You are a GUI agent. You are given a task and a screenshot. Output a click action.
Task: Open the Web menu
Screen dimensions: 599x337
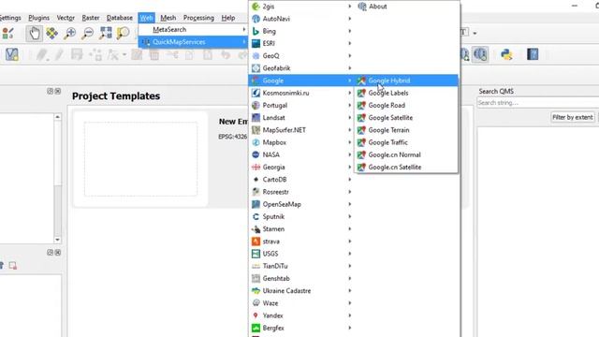point(146,18)
